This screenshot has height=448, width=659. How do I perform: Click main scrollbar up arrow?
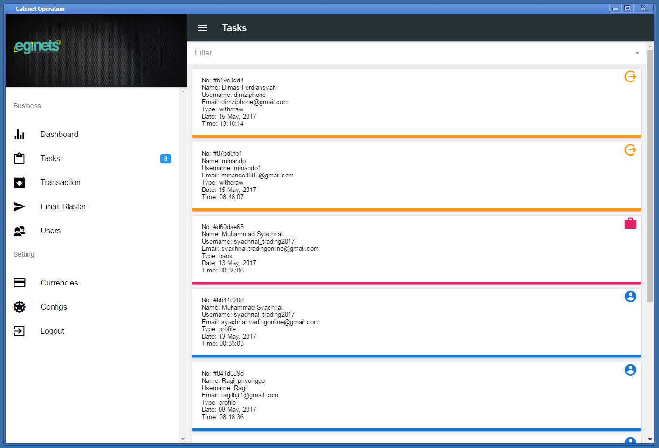pyautogui.click(x=650, y=46)
